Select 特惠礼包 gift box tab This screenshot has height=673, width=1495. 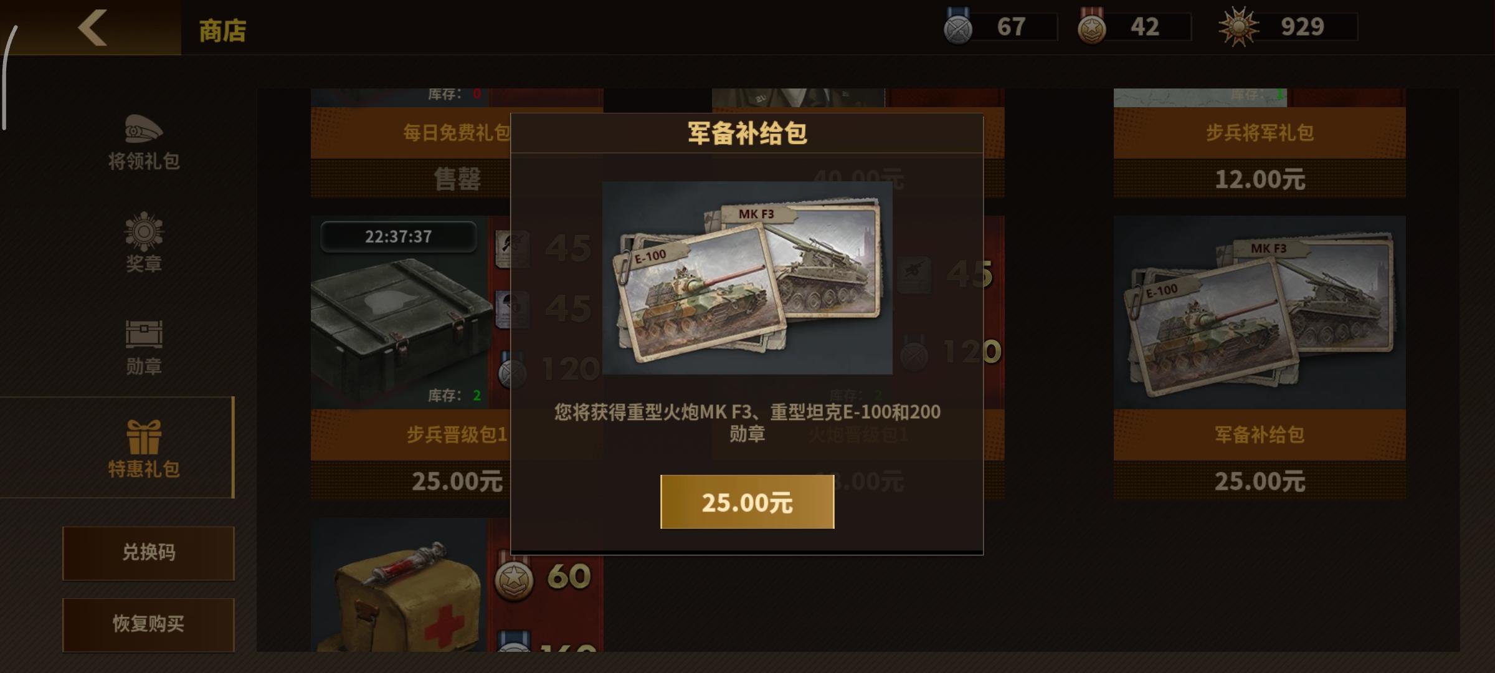144,437
